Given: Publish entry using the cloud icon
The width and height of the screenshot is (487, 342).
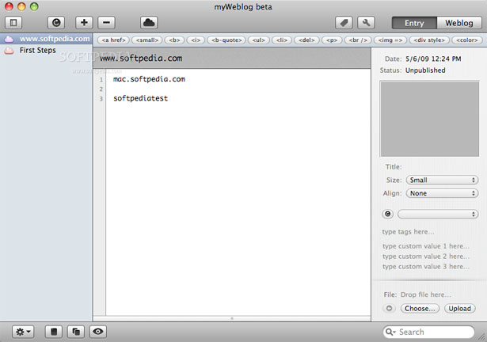Looking at the screenshot, I should [149, 23].
